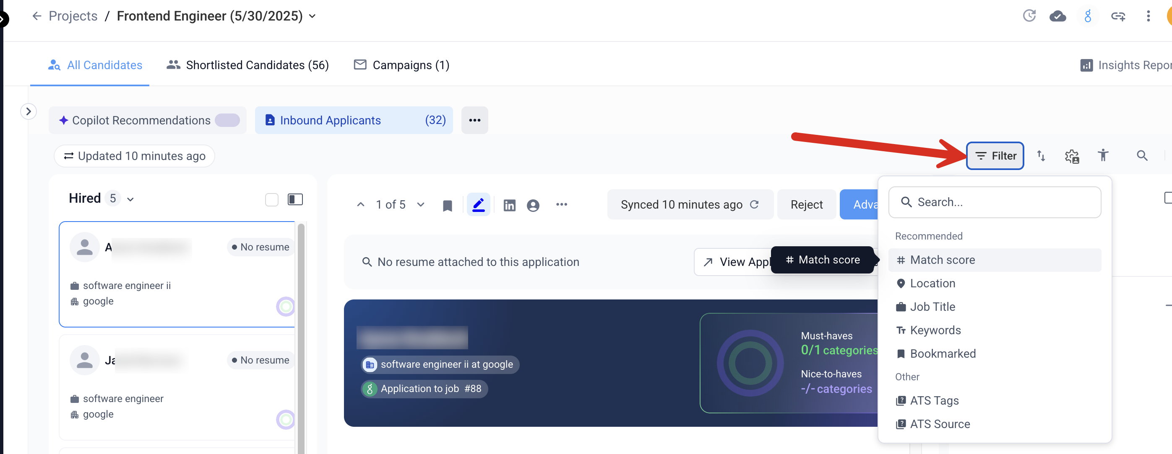The width and height of the screenshot is (1172, 454).
Task: Open the Campaigns (1) tab
Action: point(401,65)
